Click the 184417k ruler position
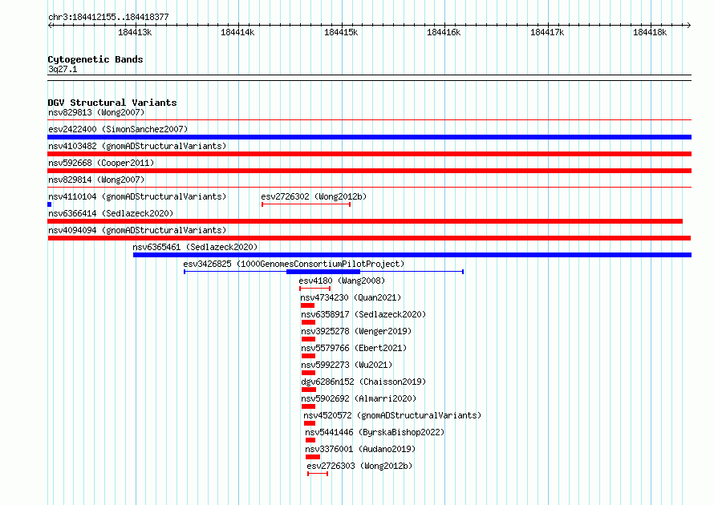 (547, 32)
